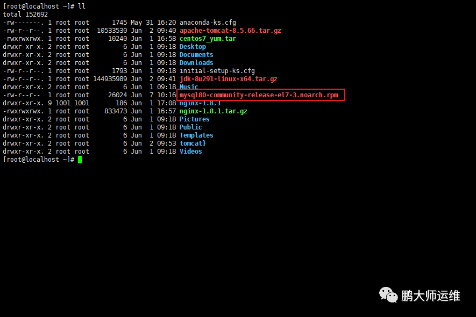
Task: Click the Videos directory name
Action: [190, 152]
